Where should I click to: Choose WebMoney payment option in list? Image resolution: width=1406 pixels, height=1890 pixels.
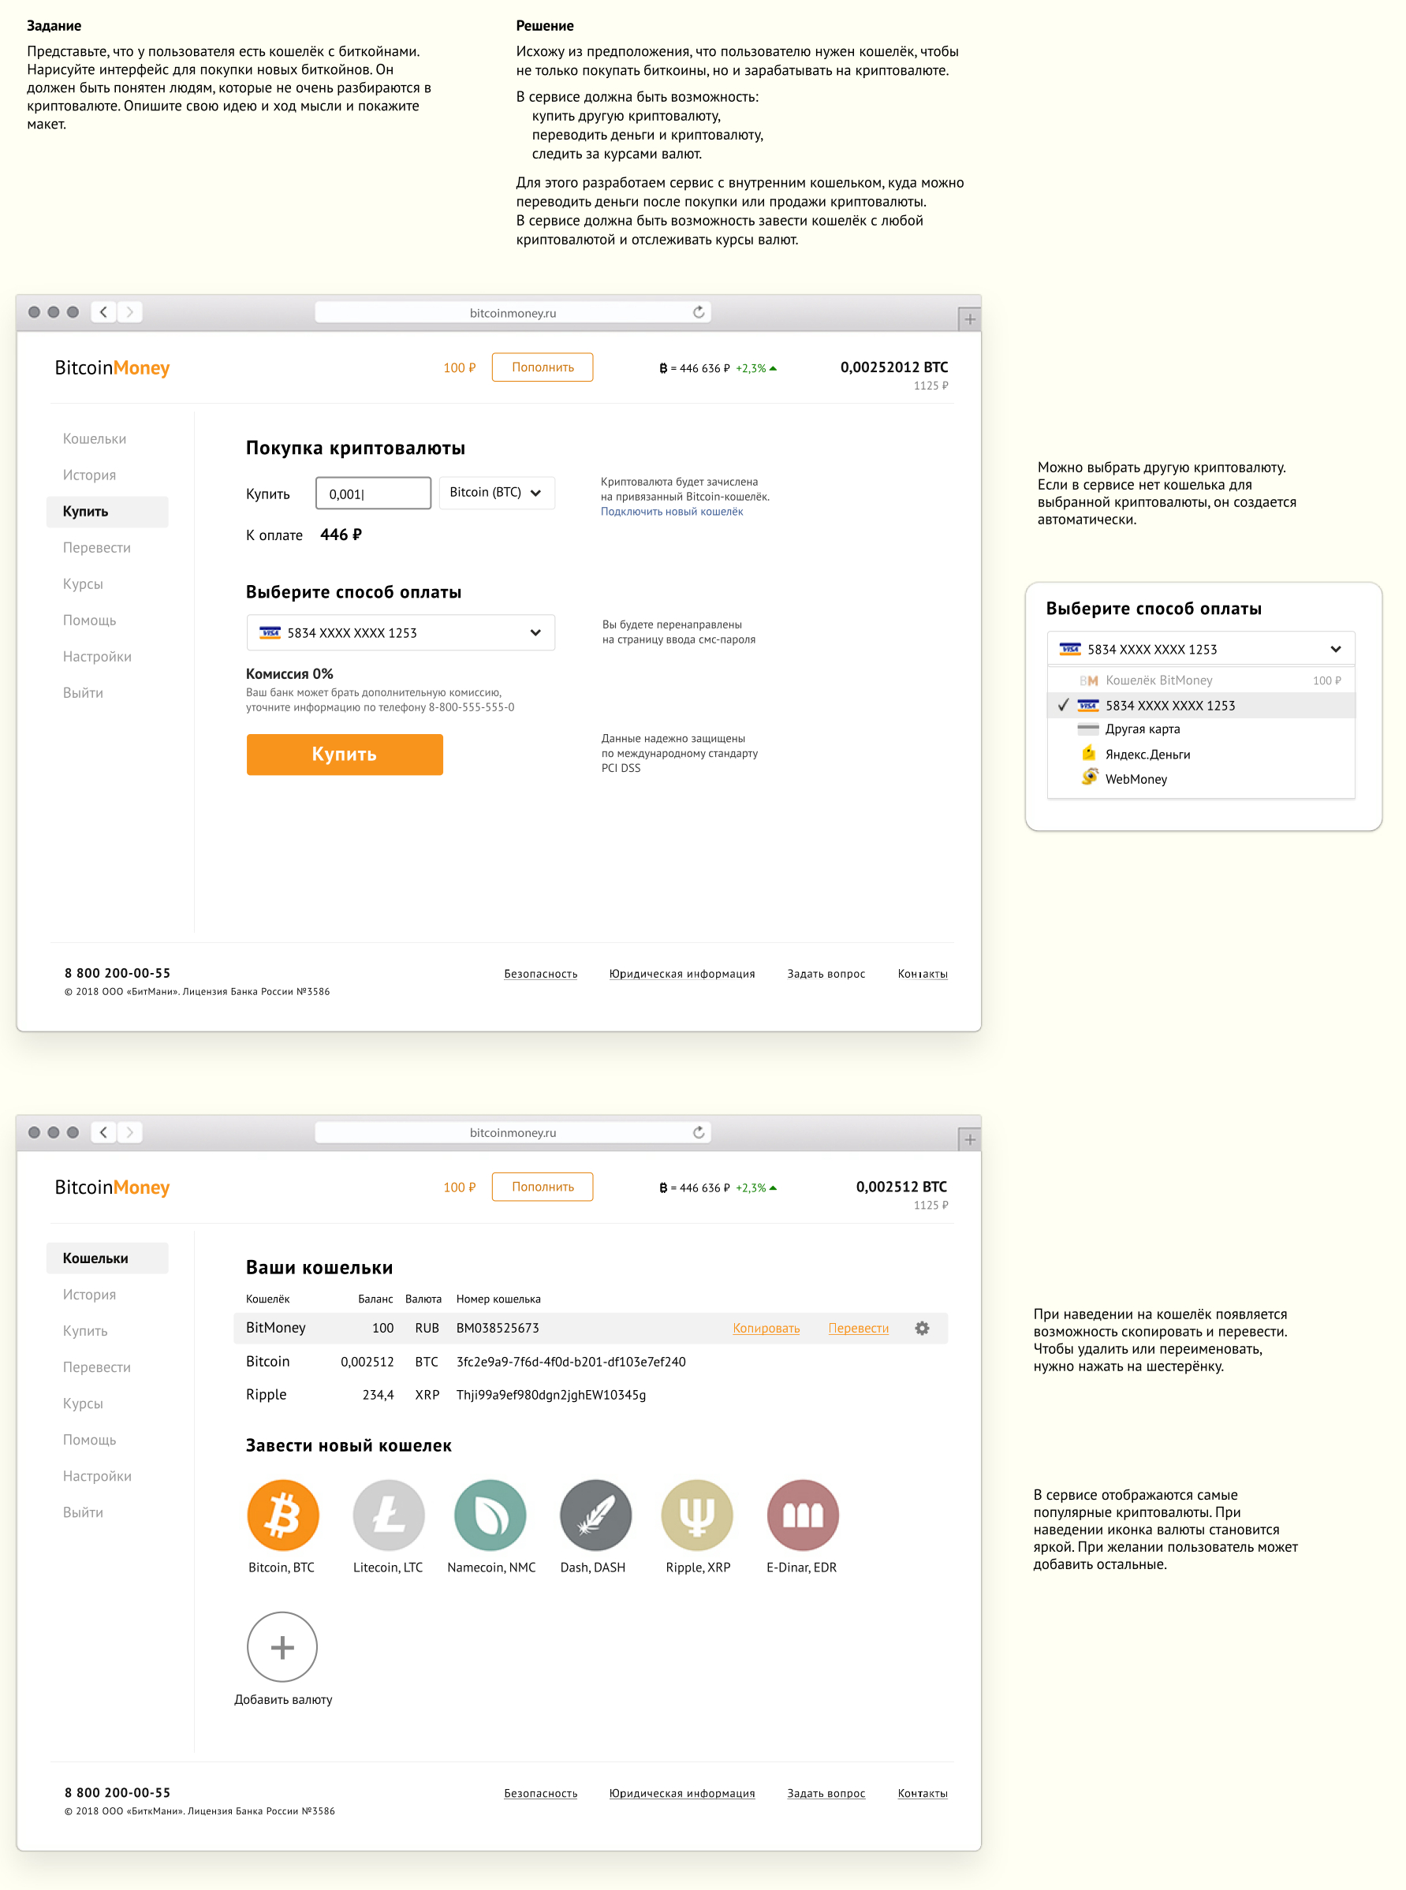[1136, 779]
